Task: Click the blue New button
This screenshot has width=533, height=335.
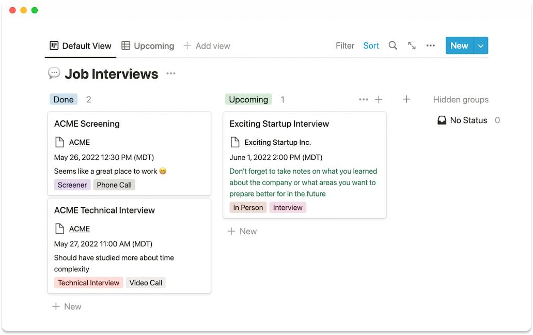Action: [459, 45]
